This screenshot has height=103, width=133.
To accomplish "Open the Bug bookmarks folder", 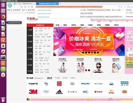I will [10, 10].
